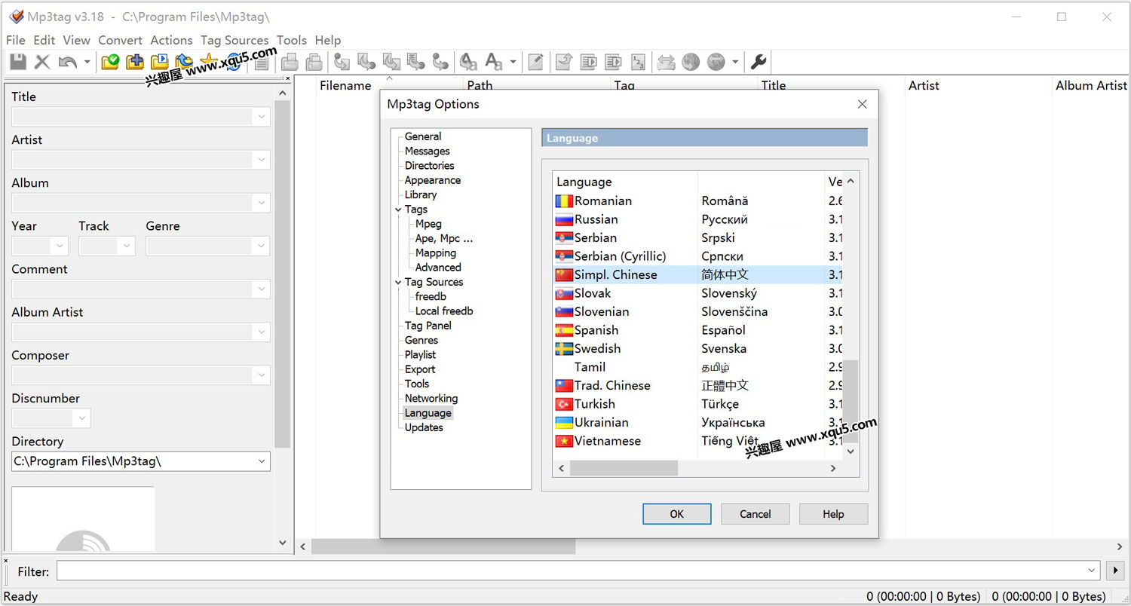Click the Swedish flag icon
Screen dimensions: 1131x606
point(564,349)
